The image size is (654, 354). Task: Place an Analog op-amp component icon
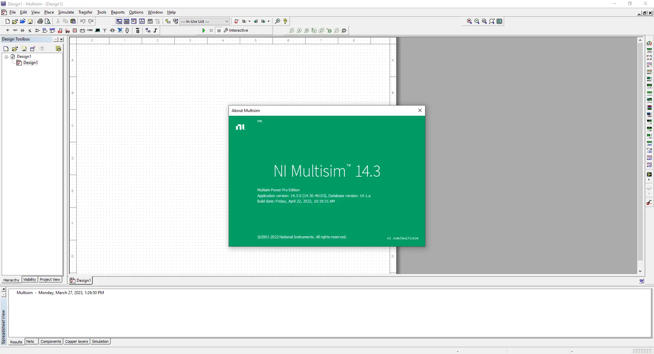37,30
